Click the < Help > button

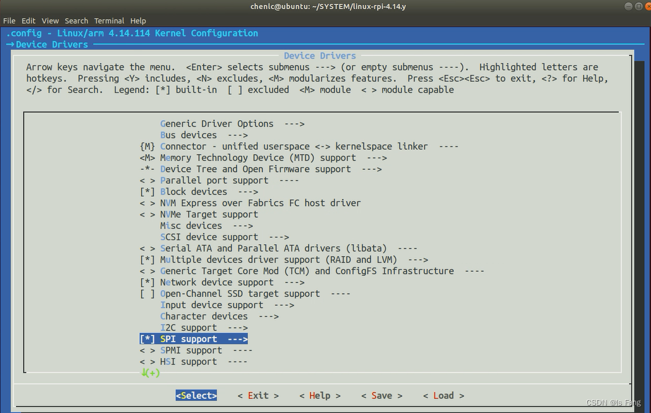(320, 396)
